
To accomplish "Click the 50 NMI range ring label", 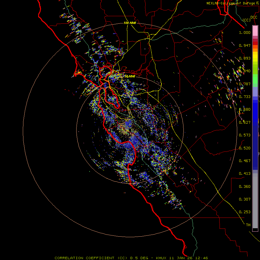I will (130, 76).
